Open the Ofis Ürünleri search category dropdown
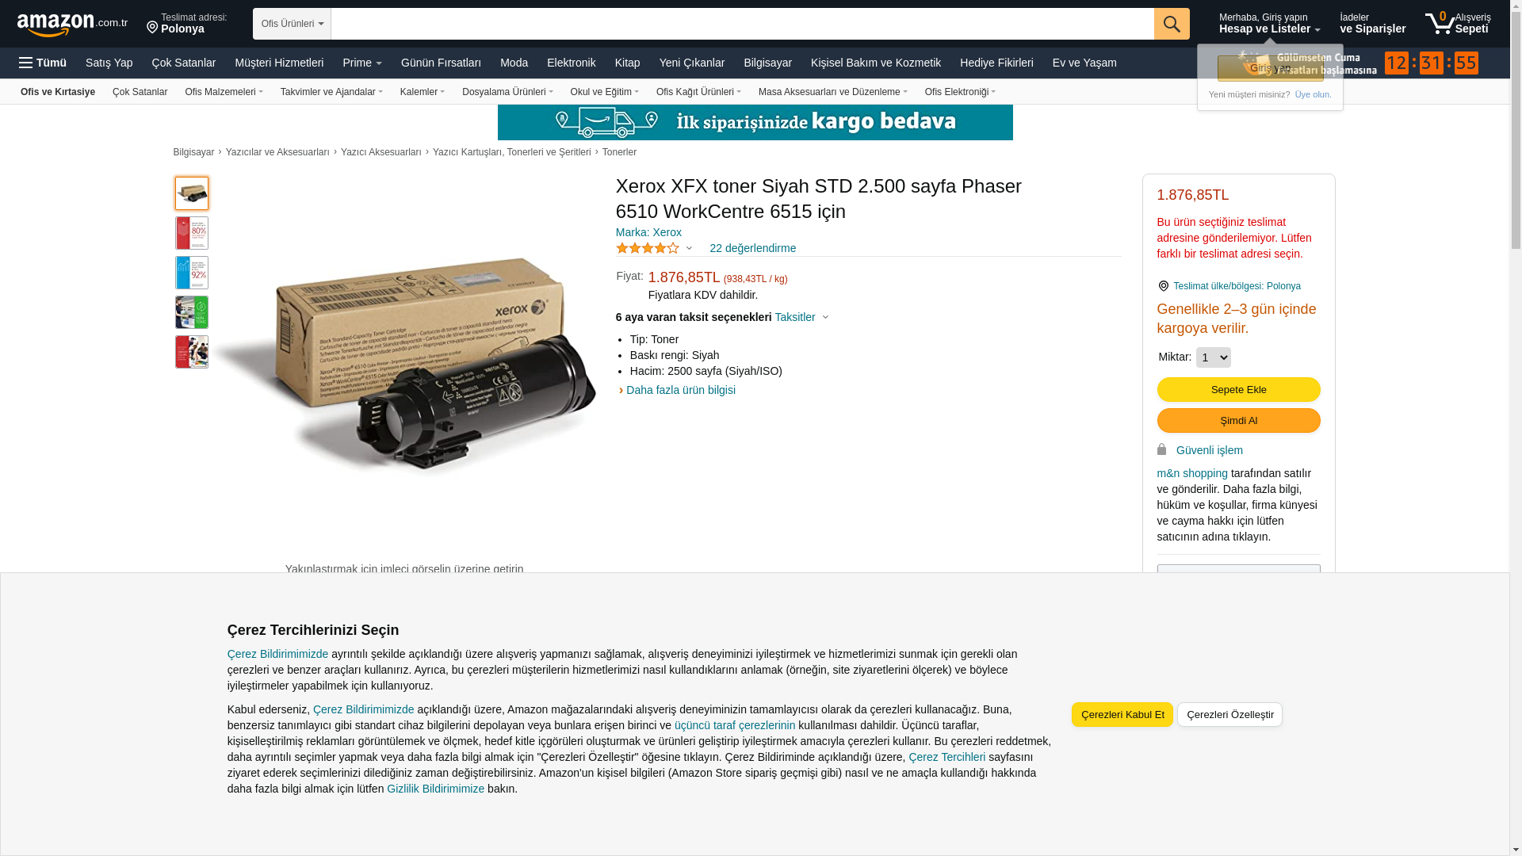Screen dimensions: 1522x856 [292, 24]
